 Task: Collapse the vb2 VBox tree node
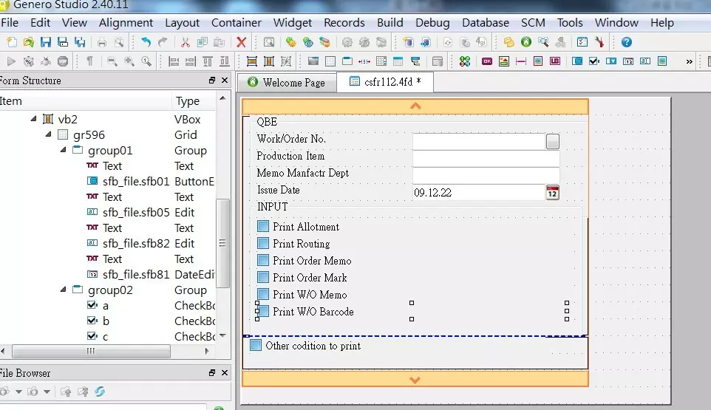[x=34, y=119]
